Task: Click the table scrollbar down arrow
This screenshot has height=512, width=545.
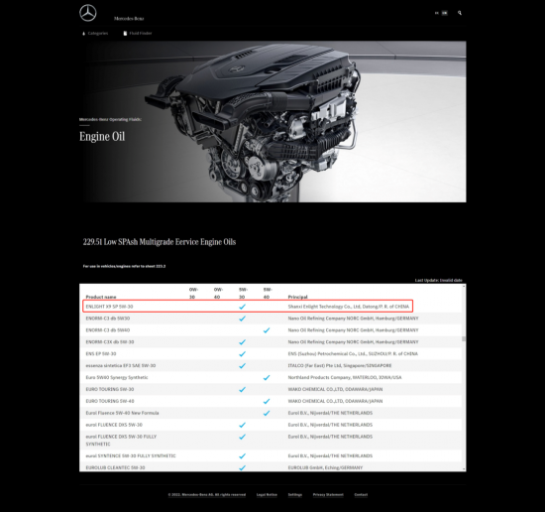Action: [464, 469]
